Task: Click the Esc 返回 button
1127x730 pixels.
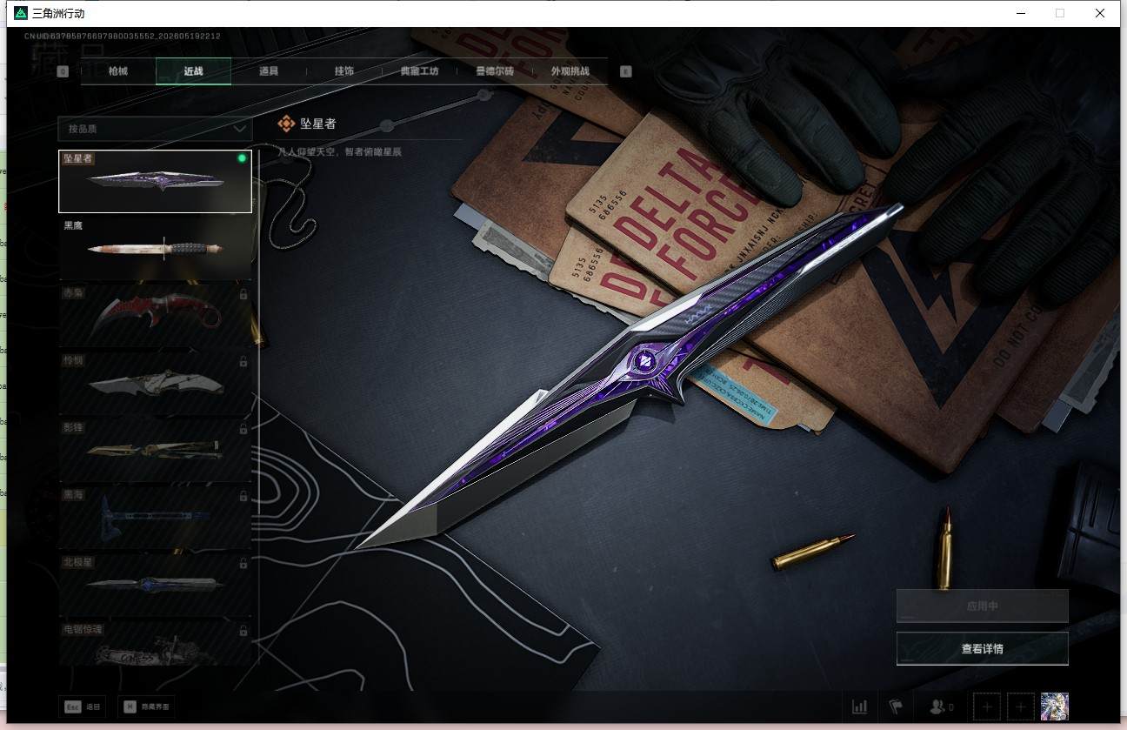Action: (x=83, y=707)
